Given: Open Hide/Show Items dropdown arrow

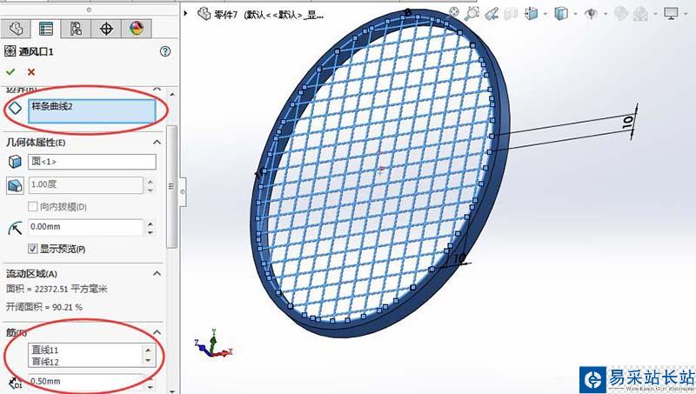Looking at the screenshot, I should click(x=606, y=14).
